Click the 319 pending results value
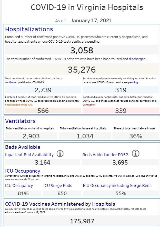The image size is (160, 227). (121, 90)
